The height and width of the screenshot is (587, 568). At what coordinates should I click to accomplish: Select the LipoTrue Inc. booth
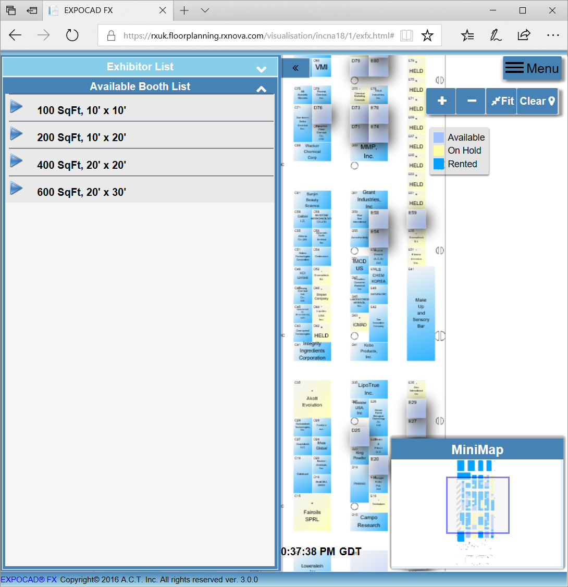[x=369, y=390]
